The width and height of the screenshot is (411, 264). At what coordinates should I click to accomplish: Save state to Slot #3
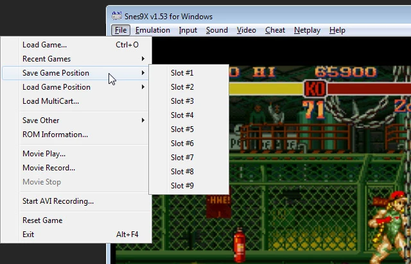coord(189,101)
